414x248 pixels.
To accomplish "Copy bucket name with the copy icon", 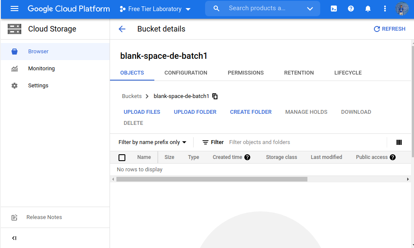I will coord(215,96).
